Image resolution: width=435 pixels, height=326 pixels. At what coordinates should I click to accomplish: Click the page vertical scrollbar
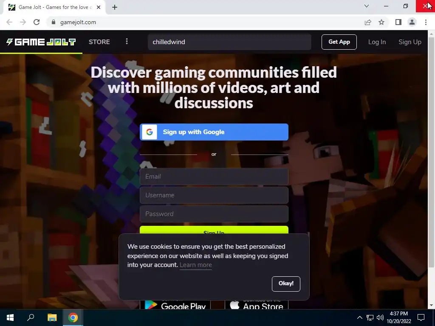tap(431, 152)
